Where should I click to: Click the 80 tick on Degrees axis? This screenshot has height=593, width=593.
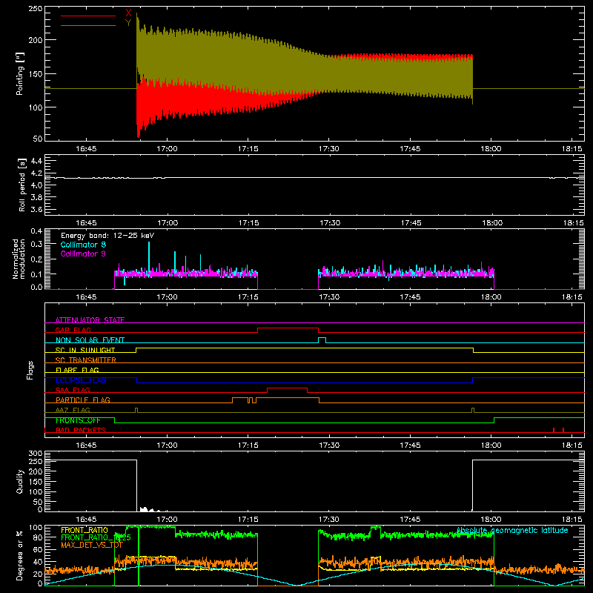(x=39, y=537)
